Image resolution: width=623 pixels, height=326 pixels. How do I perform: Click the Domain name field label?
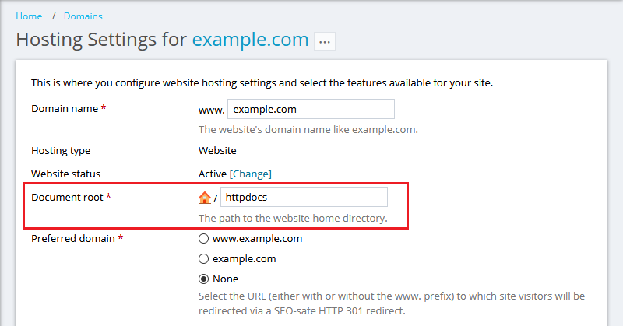64,109
